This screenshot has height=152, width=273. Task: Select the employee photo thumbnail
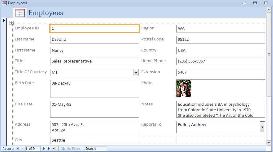pyautogui.click(x=184, y=89)
